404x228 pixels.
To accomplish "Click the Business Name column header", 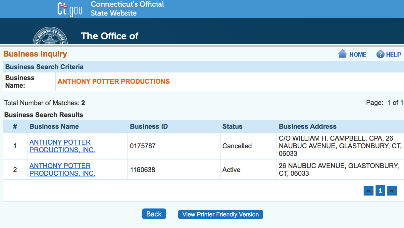I will [x=54, y=126].
